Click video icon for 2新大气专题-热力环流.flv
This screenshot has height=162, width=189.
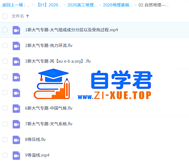click(x=16, y=46)
